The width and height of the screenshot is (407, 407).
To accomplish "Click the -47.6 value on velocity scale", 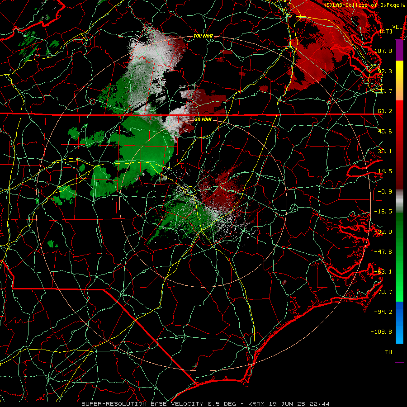I will coord(383,252).
